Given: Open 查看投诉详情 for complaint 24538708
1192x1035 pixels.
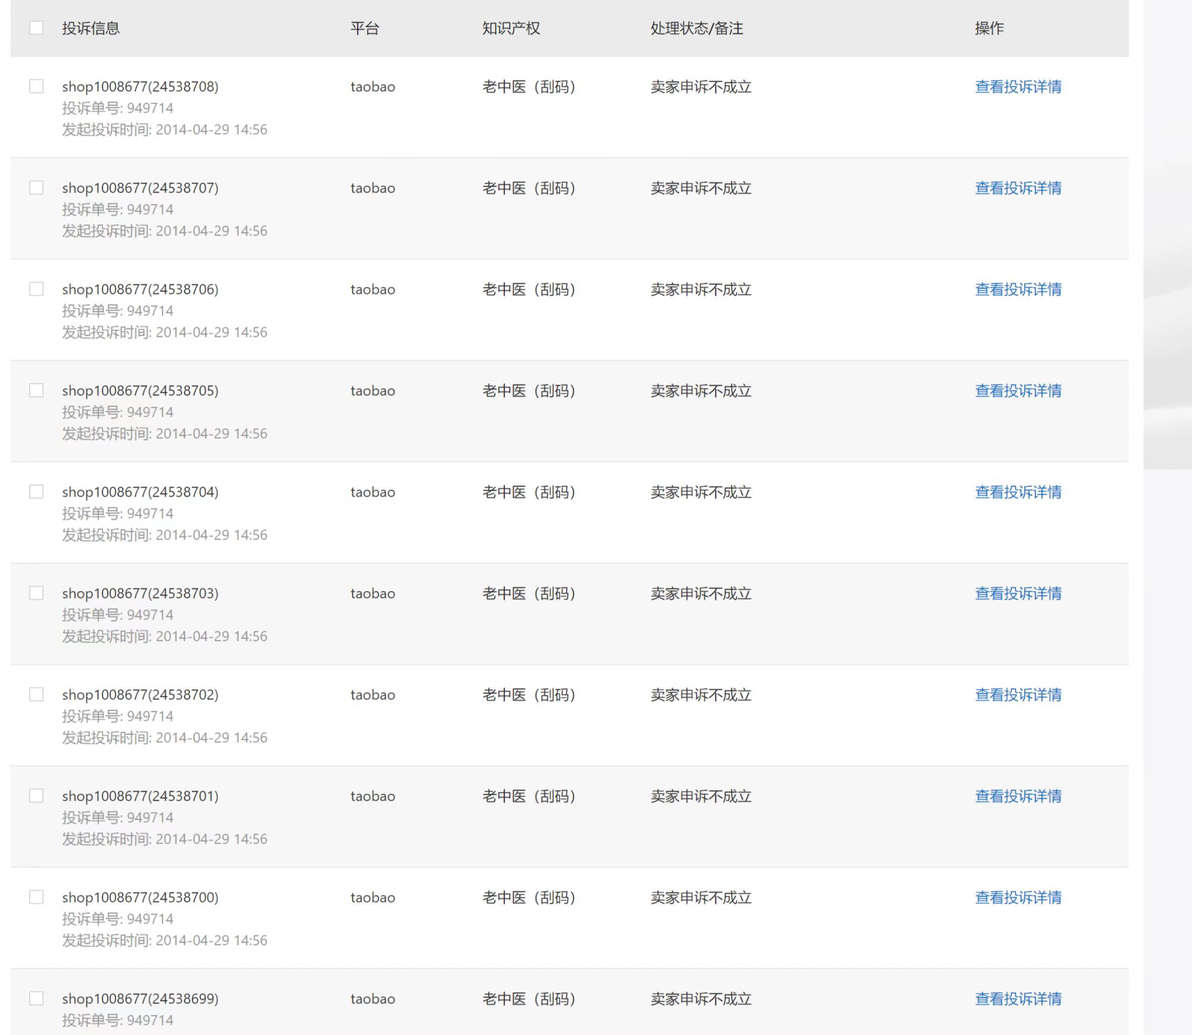Looking at the screenshot, I should coord(1018,87).
